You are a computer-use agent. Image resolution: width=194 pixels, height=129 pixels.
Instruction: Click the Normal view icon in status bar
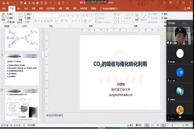point(147,125)
